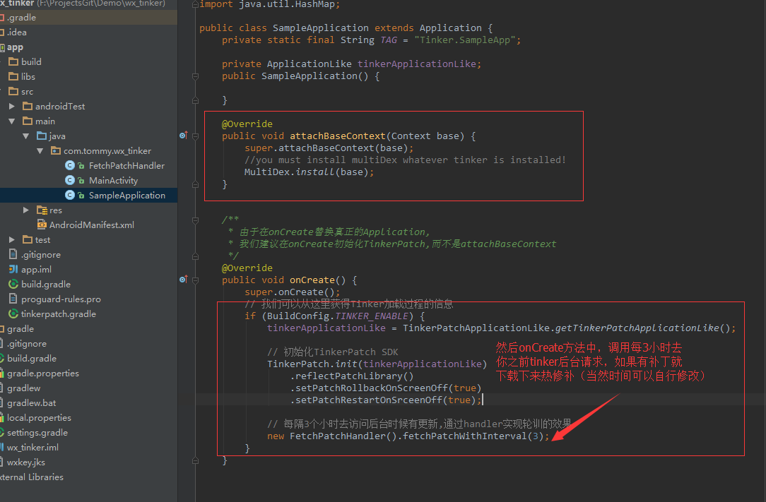The image size is (766, 502).
Task: Collapse the com.tommy.wx_tinker package
Action: [x=40, y=151]
